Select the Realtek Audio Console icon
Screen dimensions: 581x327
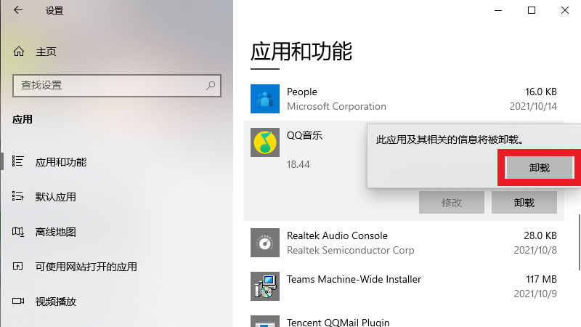pyautogui.click(x=264, y=243)
